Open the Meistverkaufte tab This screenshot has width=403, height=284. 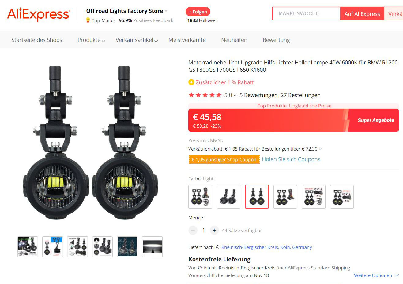click(x=187, y=40)
